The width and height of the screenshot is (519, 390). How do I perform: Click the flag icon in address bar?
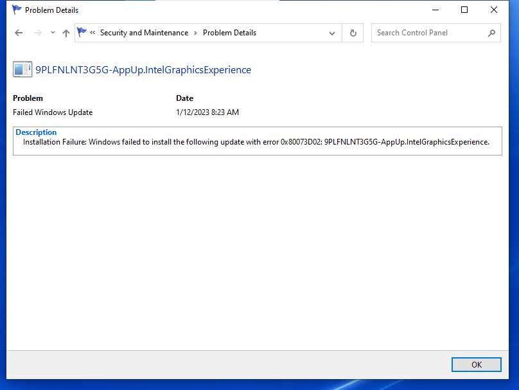82,32
